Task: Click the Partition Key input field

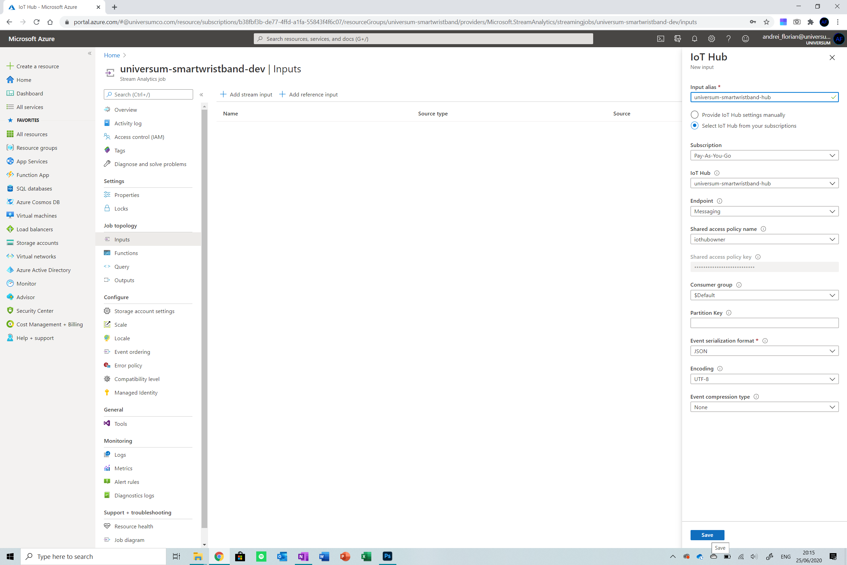Action: [x=764, y=323]
